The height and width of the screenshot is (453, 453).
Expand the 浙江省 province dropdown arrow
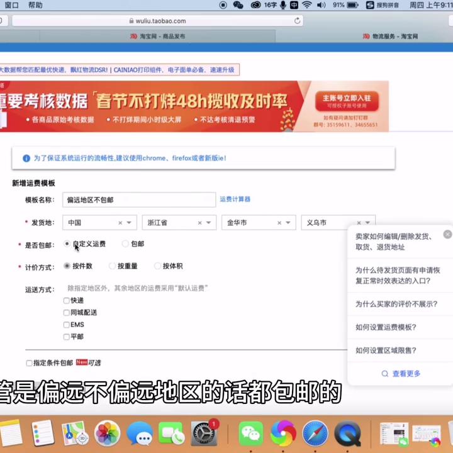pyautogui.click(x=209, y=223)
